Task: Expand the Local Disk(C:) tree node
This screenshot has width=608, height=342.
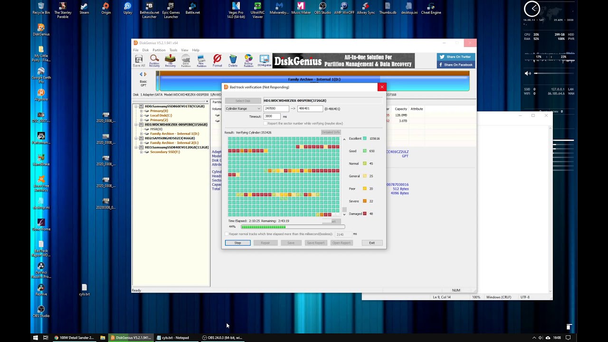Action: tap(141, 115)
